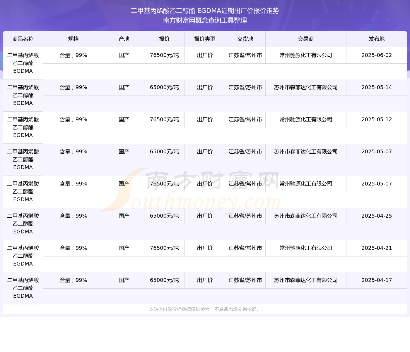
Task: Click the 65000元/吨 price in the 2025-04-25 row
Action: (x=165, y=216)
